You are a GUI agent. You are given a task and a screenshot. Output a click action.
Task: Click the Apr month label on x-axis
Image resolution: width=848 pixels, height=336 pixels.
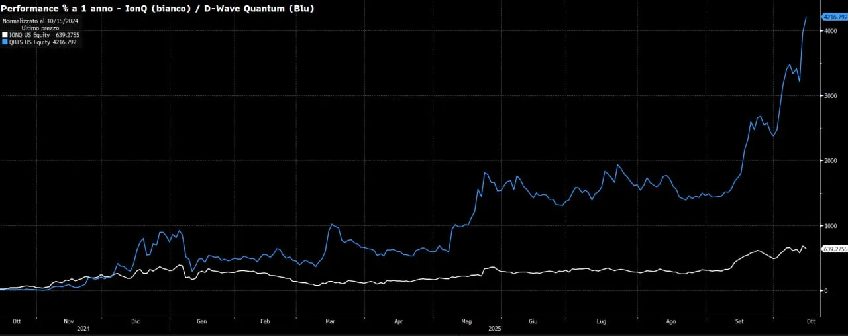pos(399,321)
